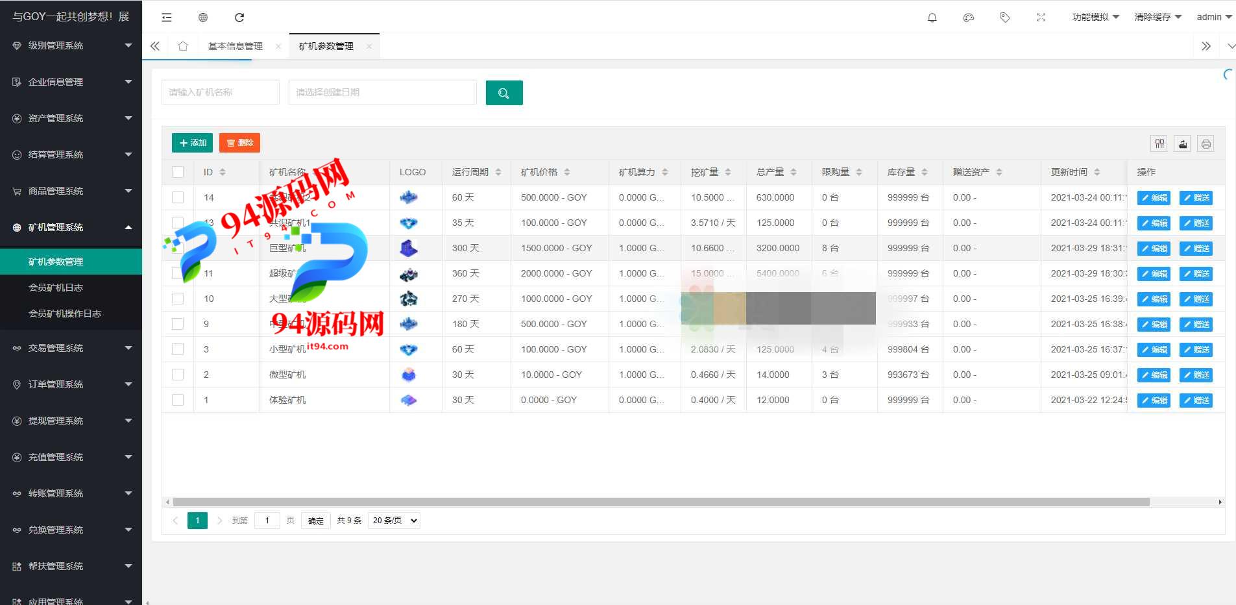The width and height of the screenshot is (1236, 605).
Task: Print the table icon
Action: (1206, 144)
